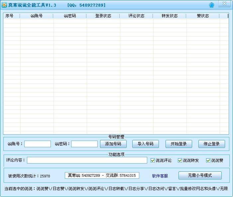
Task: Uncheck the 说说赞 checkbox
Action: click(208, 160)
